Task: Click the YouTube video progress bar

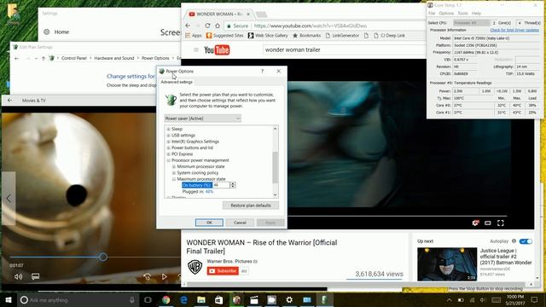Action: pos(397,216)
